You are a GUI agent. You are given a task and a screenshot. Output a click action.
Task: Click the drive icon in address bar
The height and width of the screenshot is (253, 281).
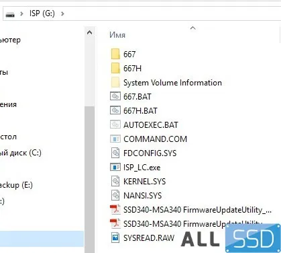tap(10, 14)
